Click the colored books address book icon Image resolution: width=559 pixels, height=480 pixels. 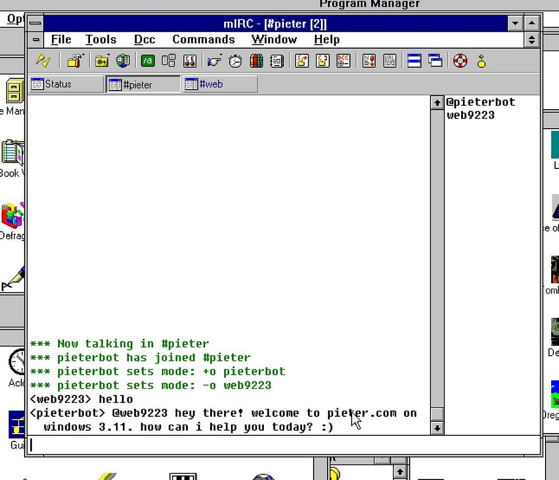(x=257, y=60)
